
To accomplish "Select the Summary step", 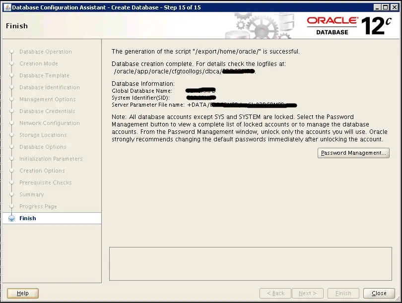I will pos(32,194).
